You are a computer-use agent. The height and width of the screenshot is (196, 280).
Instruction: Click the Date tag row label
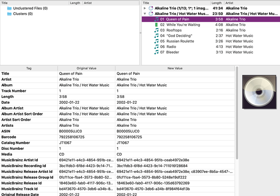point(6,102)
